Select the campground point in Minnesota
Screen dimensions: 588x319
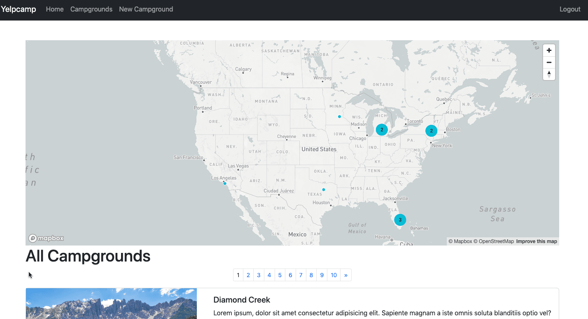[339, 117]
